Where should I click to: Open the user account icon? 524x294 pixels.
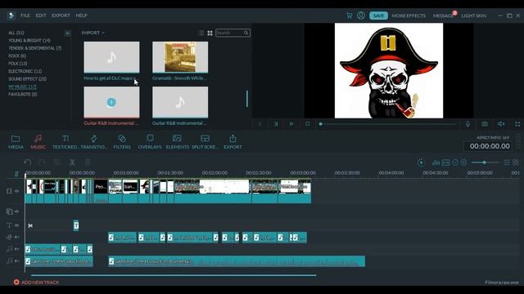point(361,16)
